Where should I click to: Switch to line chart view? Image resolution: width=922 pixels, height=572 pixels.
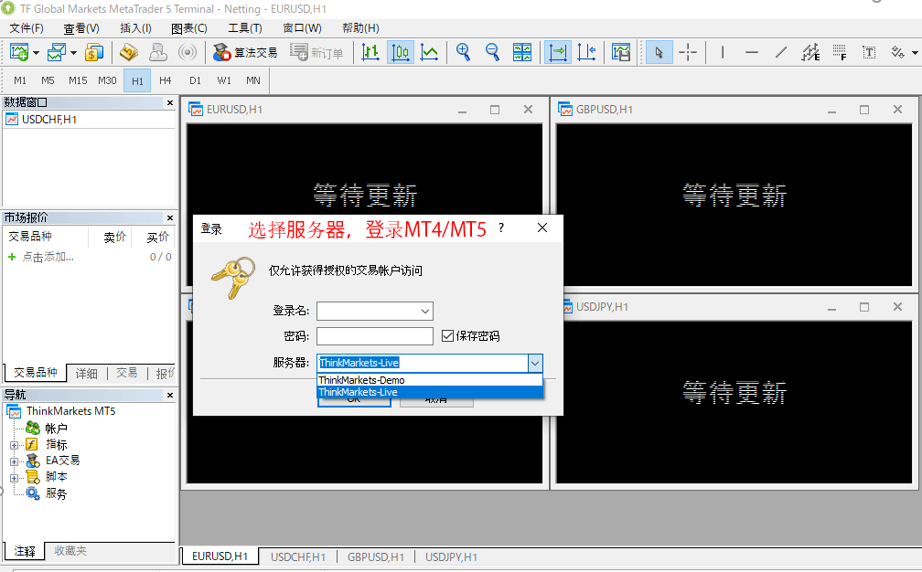[x=429, y=52]
